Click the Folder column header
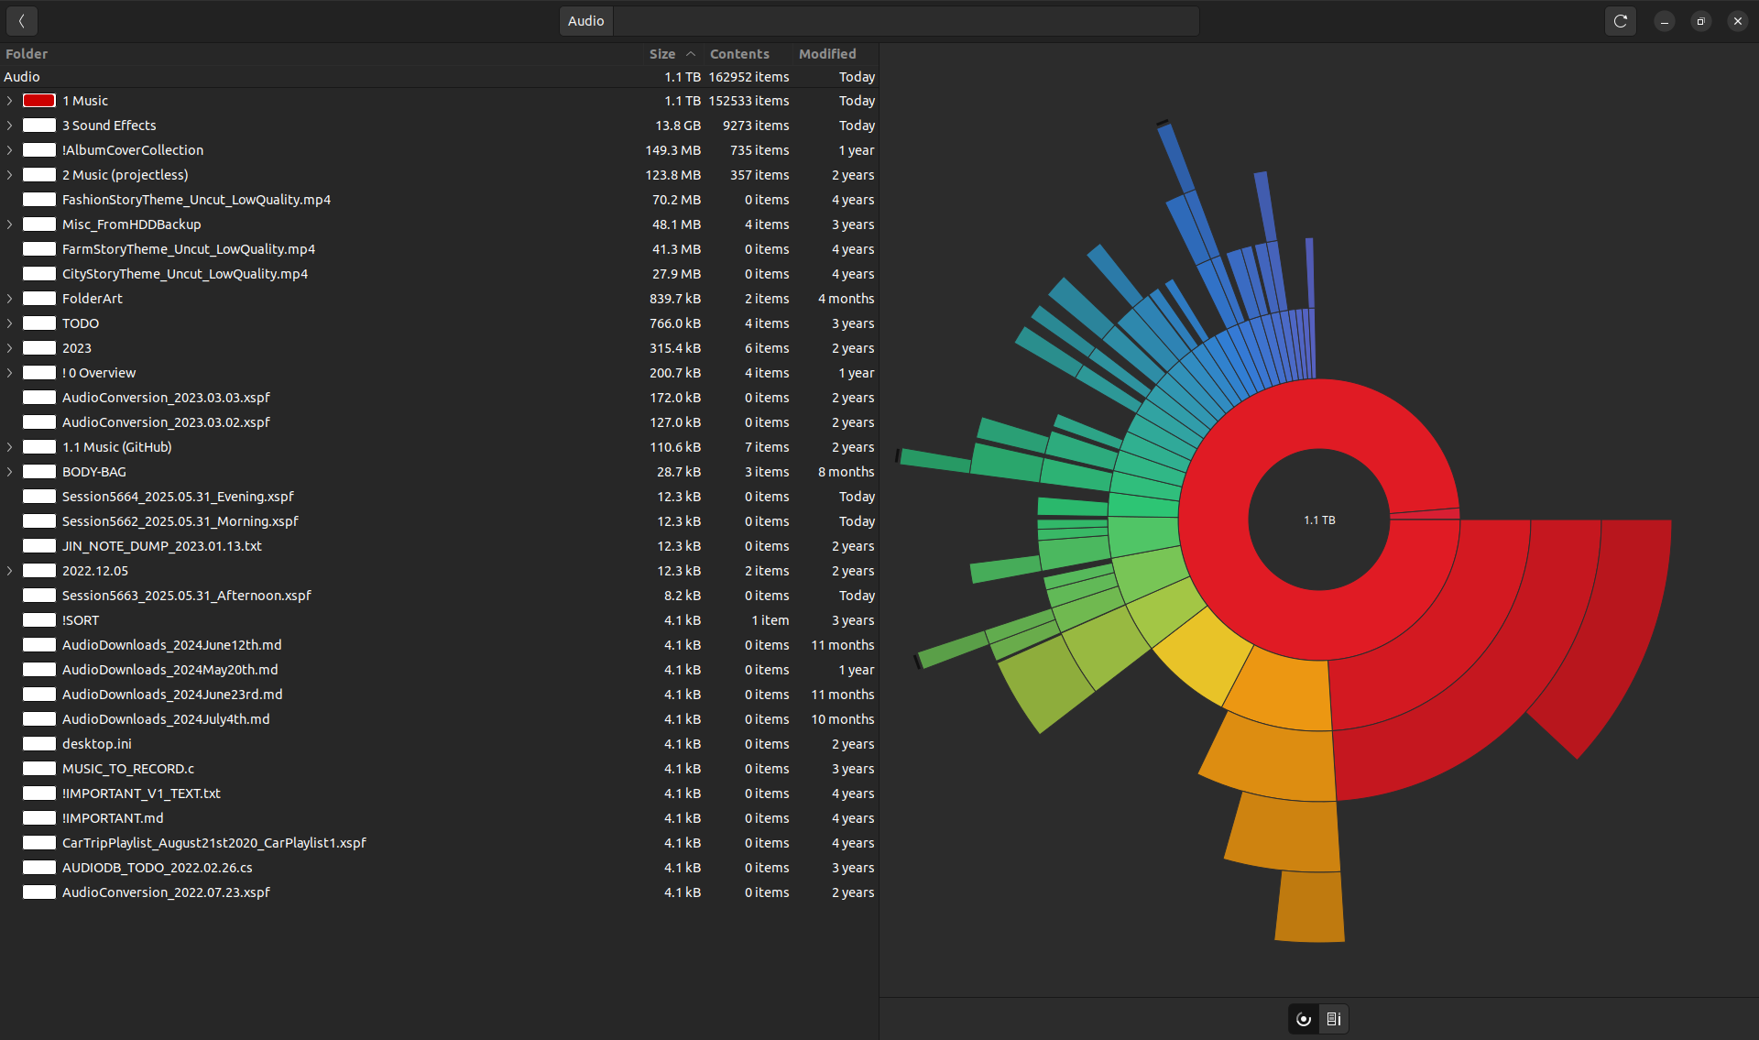 [27, 54]
